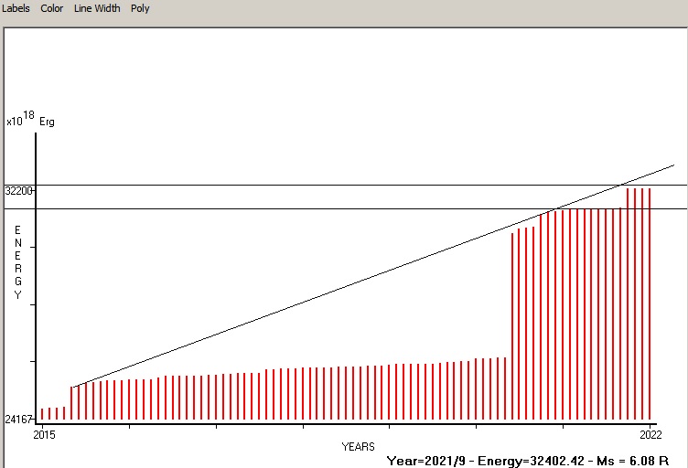688x468 pixels.
Task: Click the 2015 label on the x-axis
Action: click(x=44, y=434)
